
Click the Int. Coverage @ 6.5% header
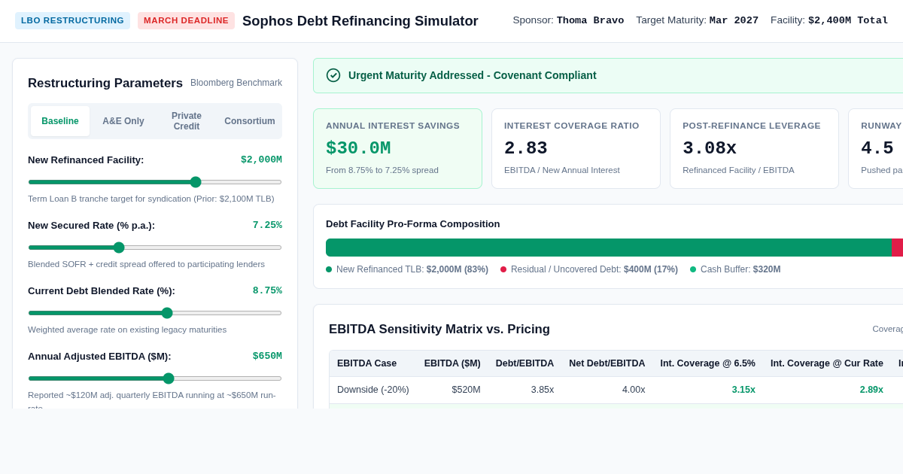[x=708, y=363]
